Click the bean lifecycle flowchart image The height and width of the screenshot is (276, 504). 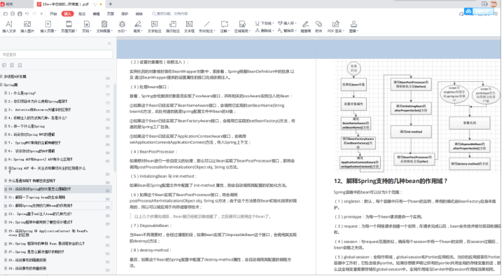pos(417,116)
